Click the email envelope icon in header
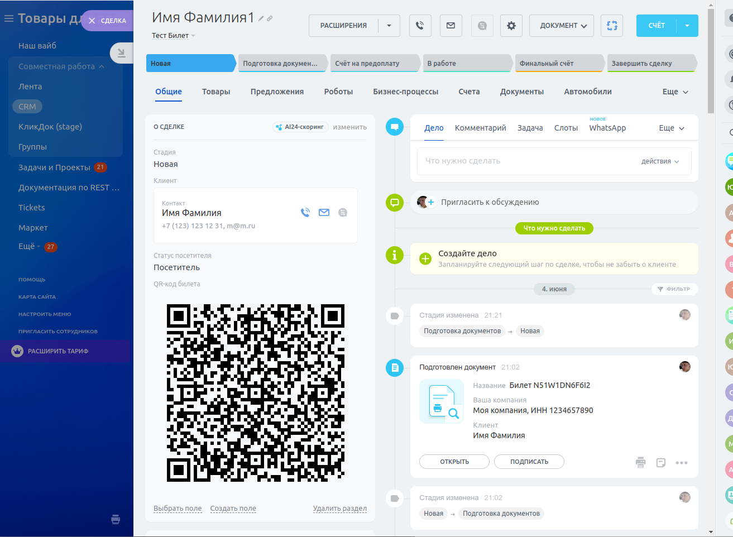Image resolution: width=733 pixels, height=537 pixels. pos(451,26)
